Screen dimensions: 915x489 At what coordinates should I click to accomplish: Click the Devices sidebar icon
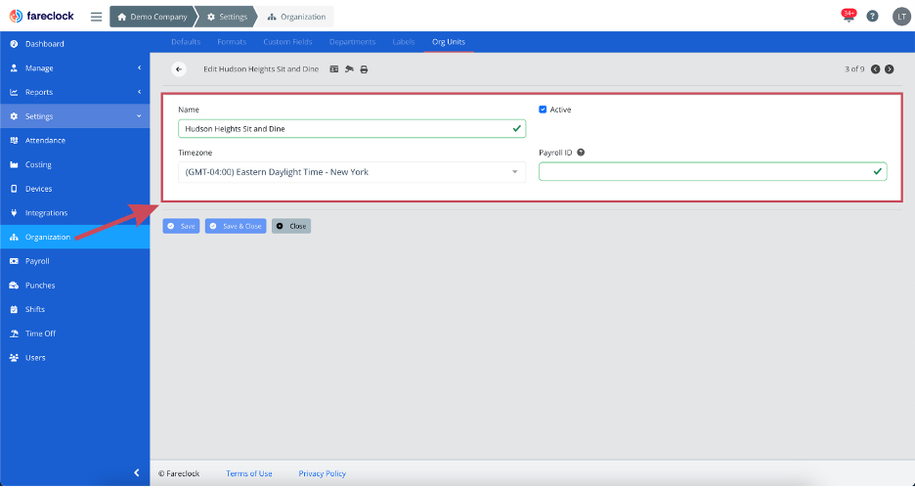point(14,189)
